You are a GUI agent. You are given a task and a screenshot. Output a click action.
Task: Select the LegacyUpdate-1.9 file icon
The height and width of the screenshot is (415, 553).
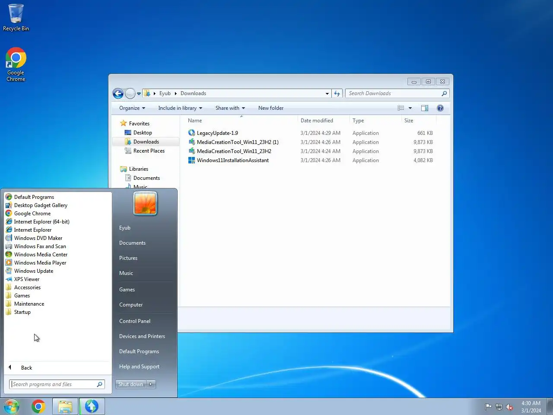192,133
